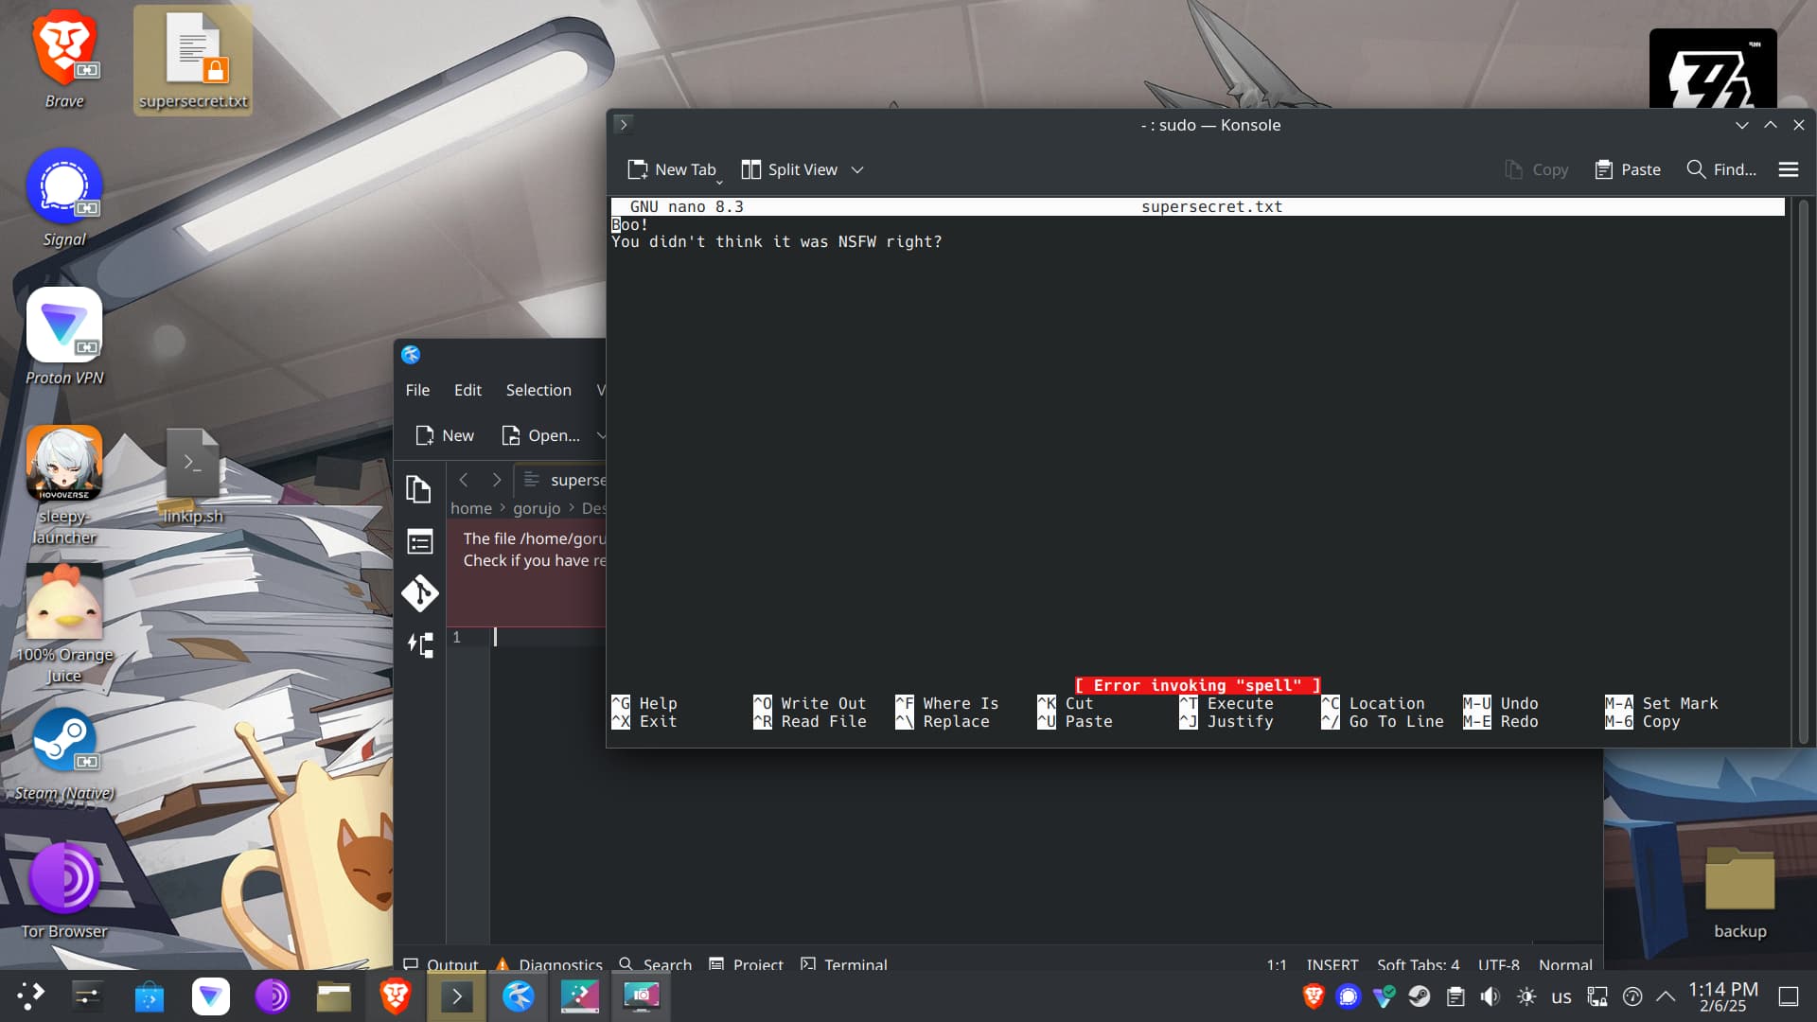Screen dimensions: 1817x1022
Task: Expand the system tray hidden icons arrow
Action: 1666,996
